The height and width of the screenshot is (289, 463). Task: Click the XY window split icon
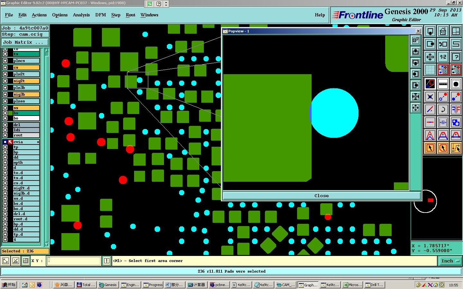pyautogui.click(x=456, y=31)
